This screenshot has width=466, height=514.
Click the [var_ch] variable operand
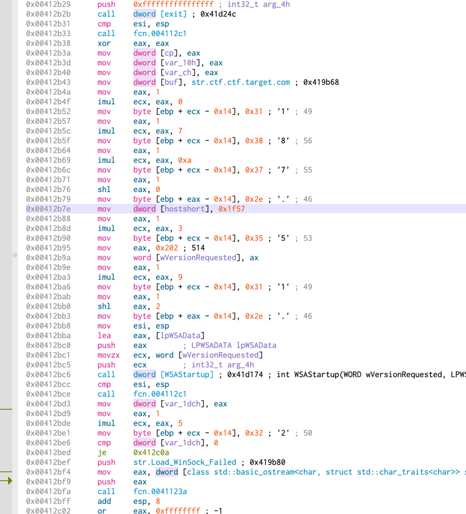[180, 72]
